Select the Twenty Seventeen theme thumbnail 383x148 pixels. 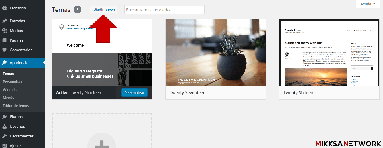point(215,52)
